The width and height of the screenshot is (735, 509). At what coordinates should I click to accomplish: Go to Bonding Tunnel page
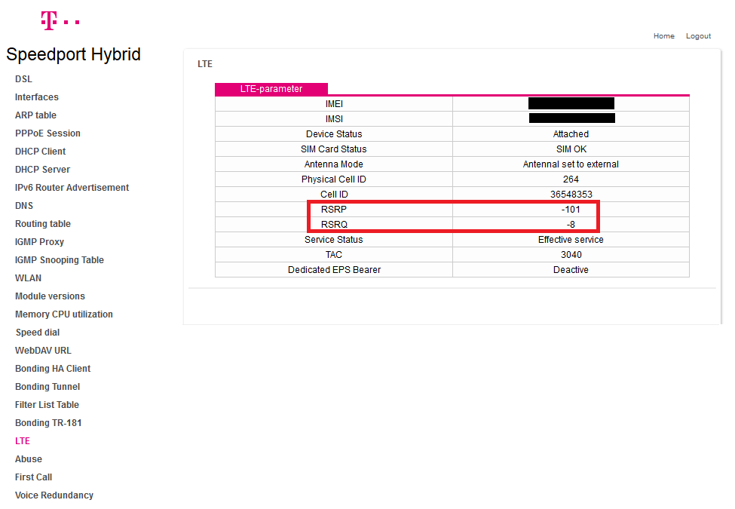(x=47, y=387)
